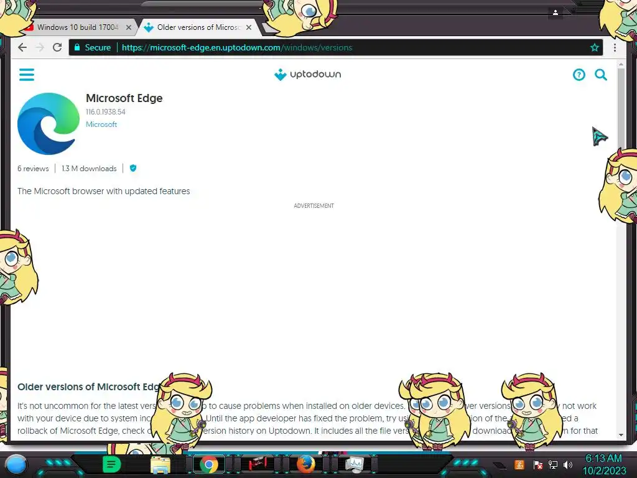The image size is (637, 478).
Task: Open the Uptodown hamburger menu
Action: coord(27,75)
